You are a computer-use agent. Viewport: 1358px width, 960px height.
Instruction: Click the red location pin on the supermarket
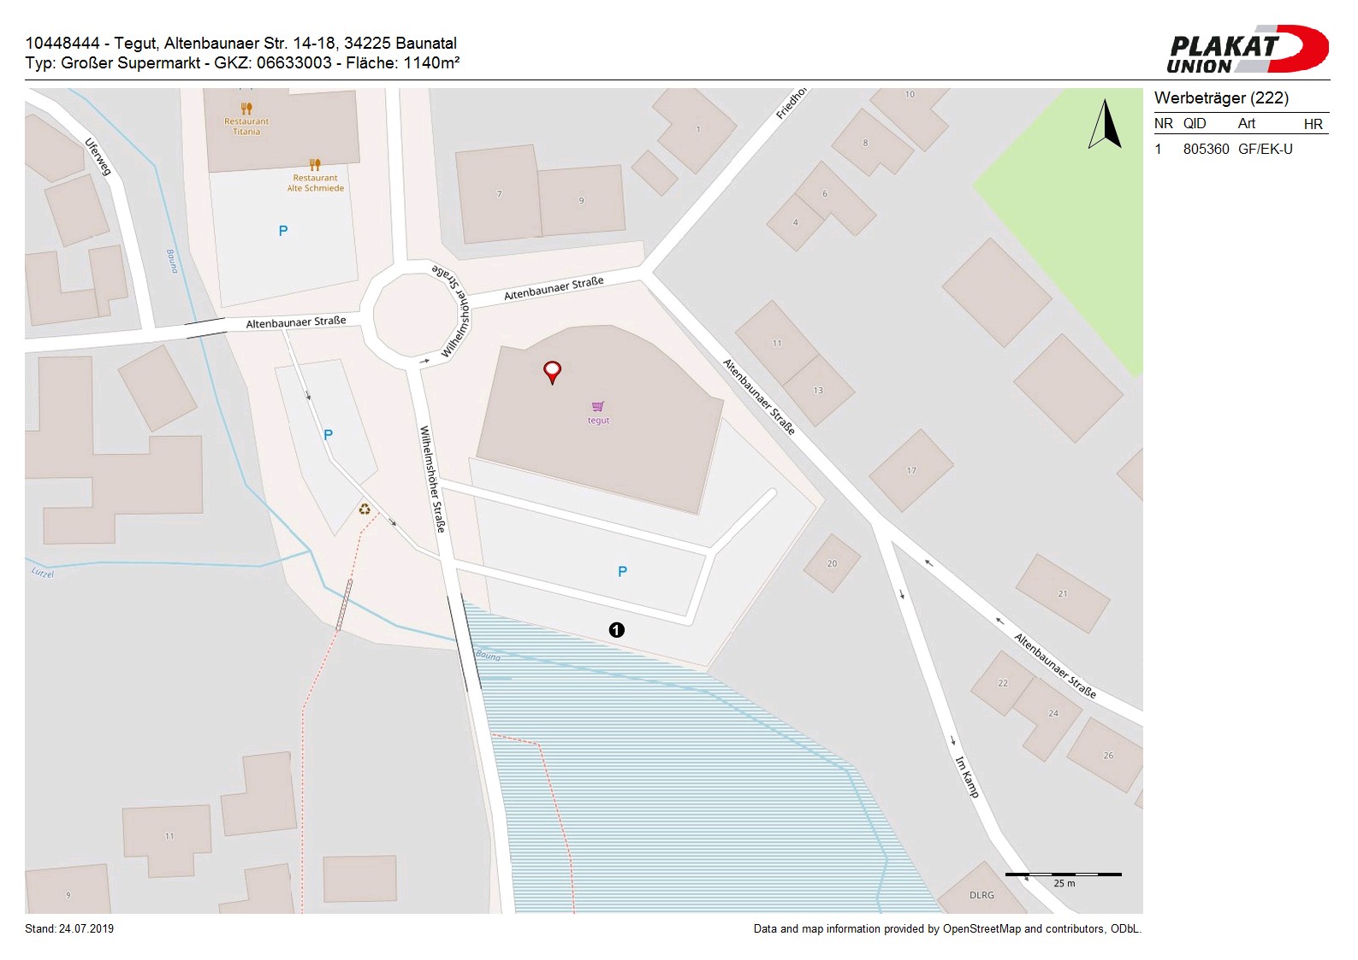[x=552, y=371]
